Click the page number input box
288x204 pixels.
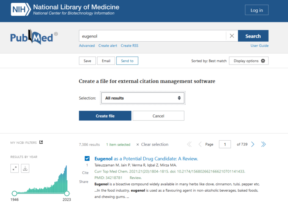click(225, 144)
